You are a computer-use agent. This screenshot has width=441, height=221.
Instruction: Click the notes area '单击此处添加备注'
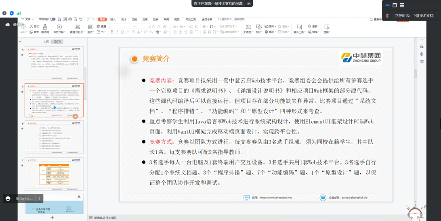click(105, 218)
